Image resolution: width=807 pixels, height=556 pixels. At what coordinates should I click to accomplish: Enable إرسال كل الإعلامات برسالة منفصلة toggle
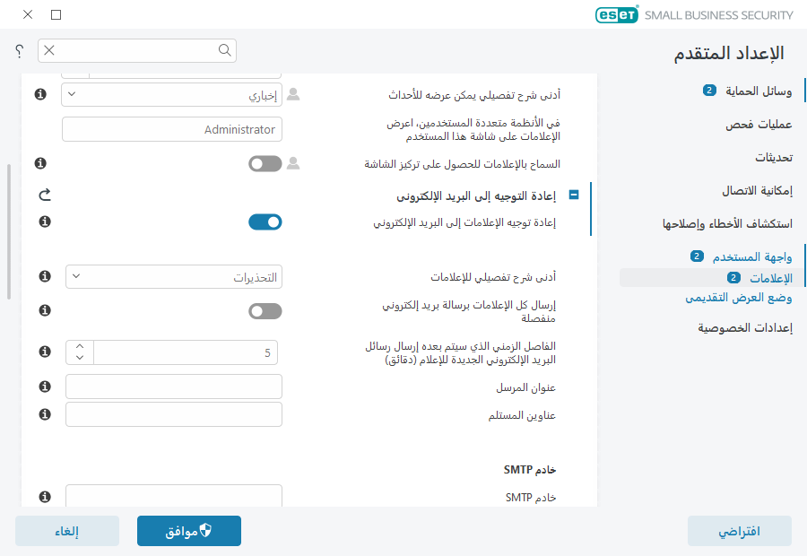click(265, 311)
